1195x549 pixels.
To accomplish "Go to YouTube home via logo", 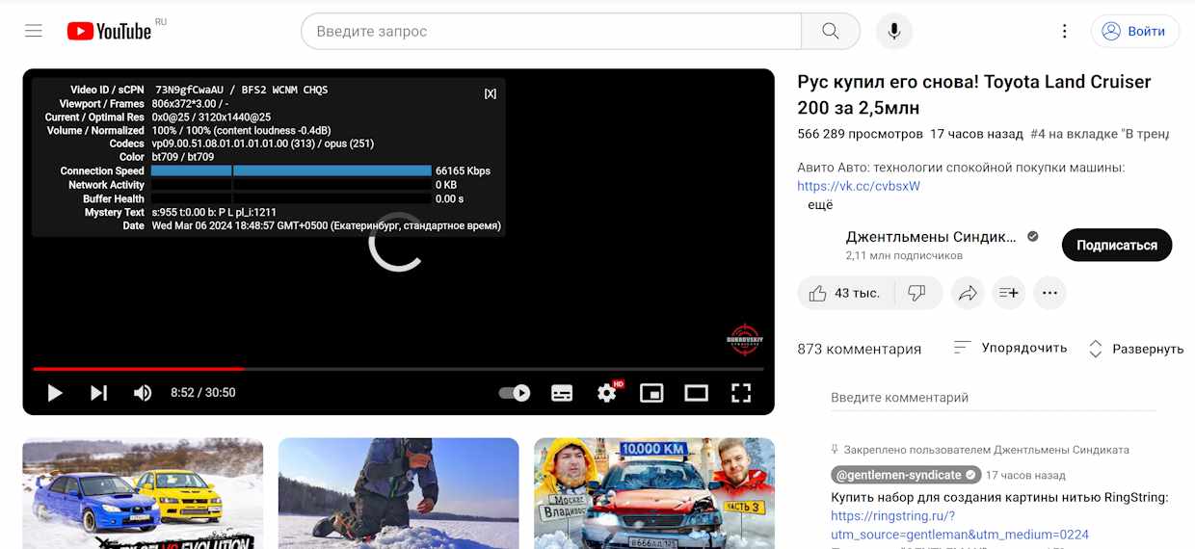I will [109, 31].
